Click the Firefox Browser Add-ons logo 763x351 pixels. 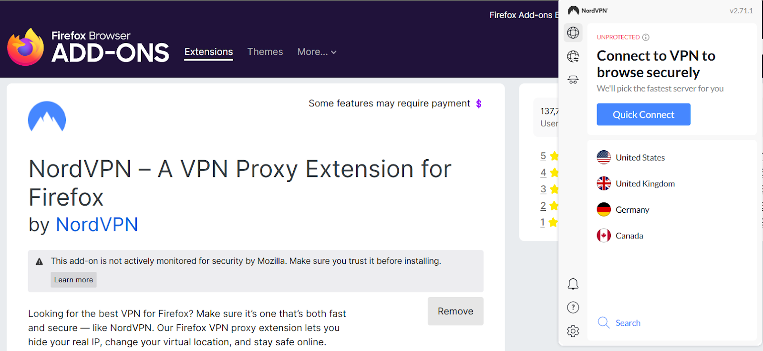click(x=88, y=47)
